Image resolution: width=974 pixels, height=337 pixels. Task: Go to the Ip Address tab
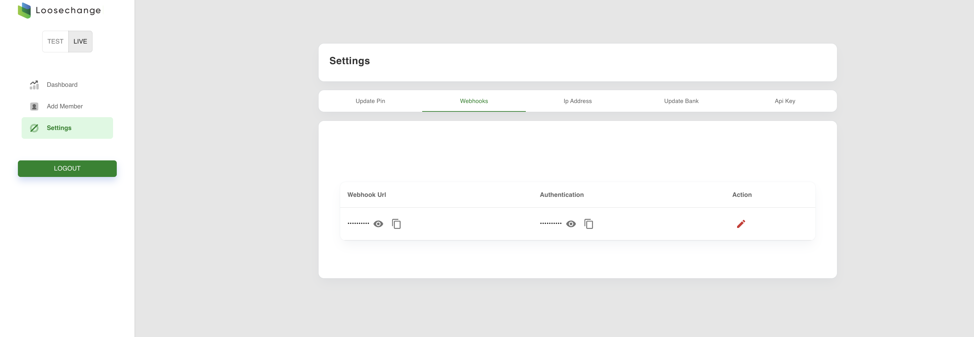(577, 101)
